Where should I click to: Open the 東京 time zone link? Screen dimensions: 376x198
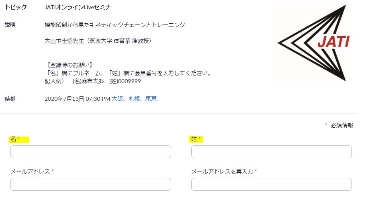point(151,99)
